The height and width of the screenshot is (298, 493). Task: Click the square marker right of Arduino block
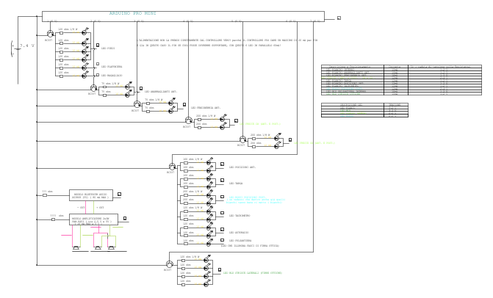[x=339, y=18]
